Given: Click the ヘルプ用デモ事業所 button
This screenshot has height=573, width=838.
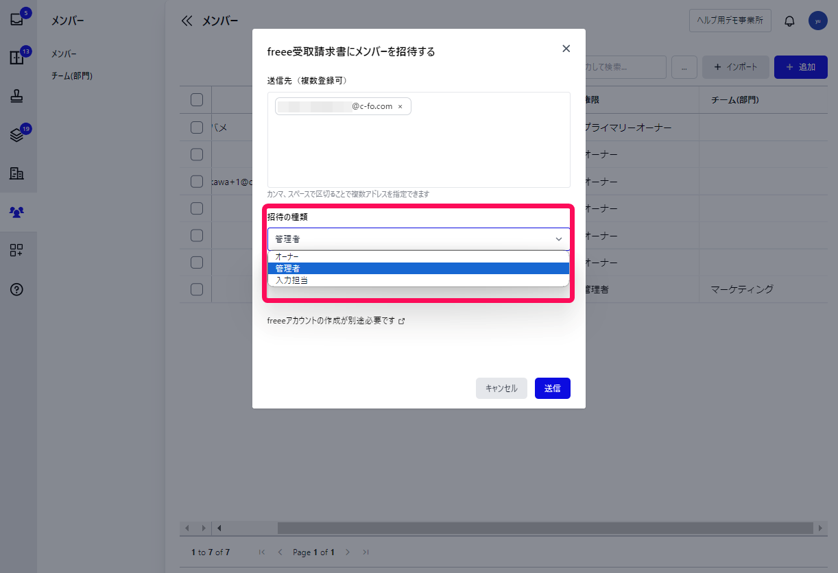Looking at the screenshot, I should pos(730,21).
